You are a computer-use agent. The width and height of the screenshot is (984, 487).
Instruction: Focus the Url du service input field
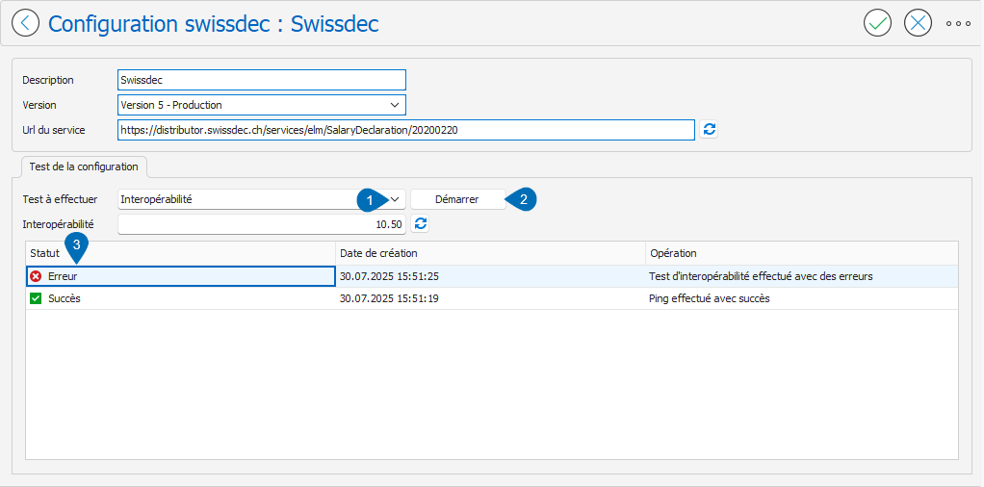point(404,130)
